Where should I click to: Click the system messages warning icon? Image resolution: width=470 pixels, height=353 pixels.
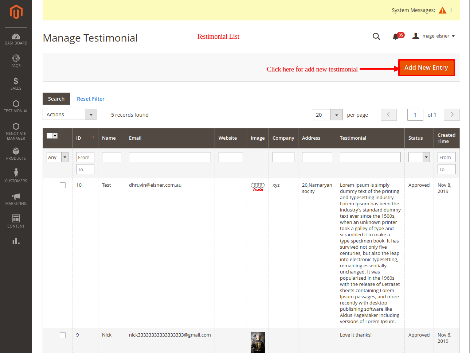pos(442,10)
